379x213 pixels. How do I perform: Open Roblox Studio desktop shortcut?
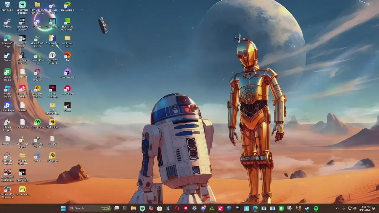(7, 92)
